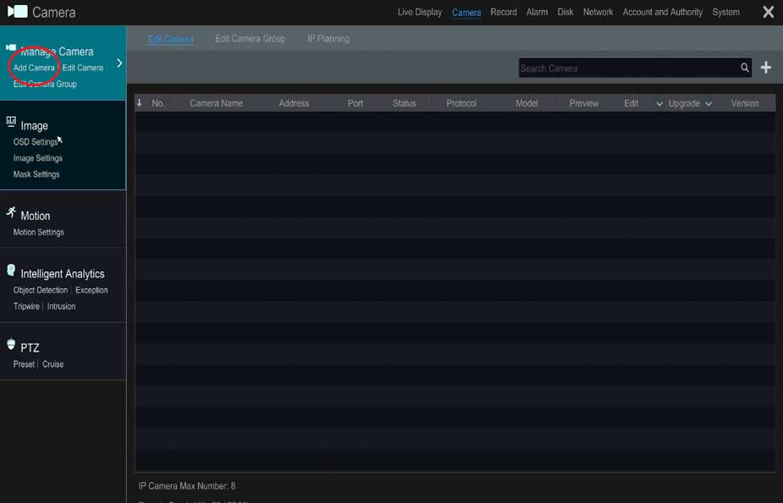Screen dimensions: 783x503
Task: Click the PTZ dome camera icon
Action: point(11,343)
